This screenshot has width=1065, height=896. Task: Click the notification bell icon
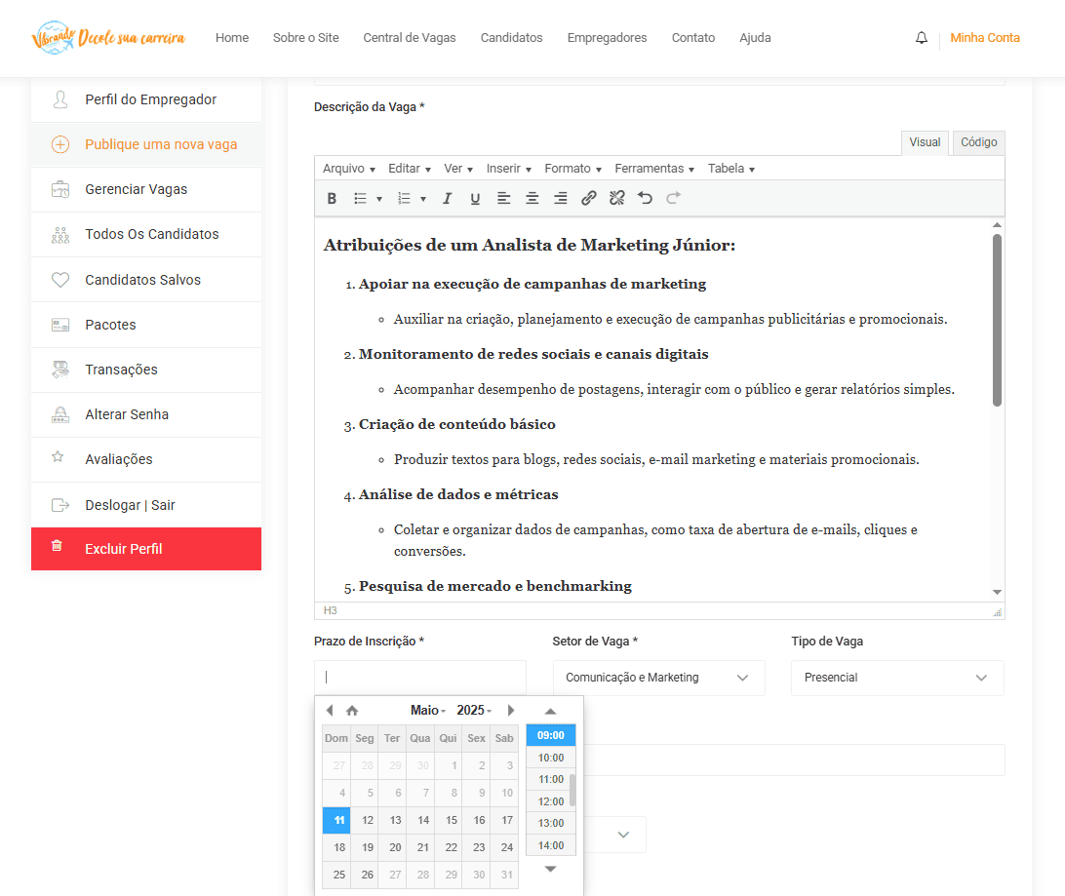[921, 38]
